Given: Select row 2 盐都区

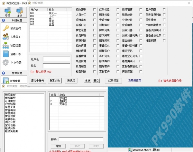Looking at the screenshot, I should click(77, 101).
